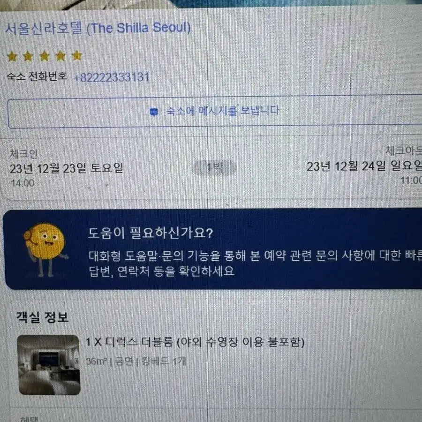Select the 체크인 date 23년 12월 23일 토요일
The image size is (422, 422).
pyautogui.click(x=66, y=168)
